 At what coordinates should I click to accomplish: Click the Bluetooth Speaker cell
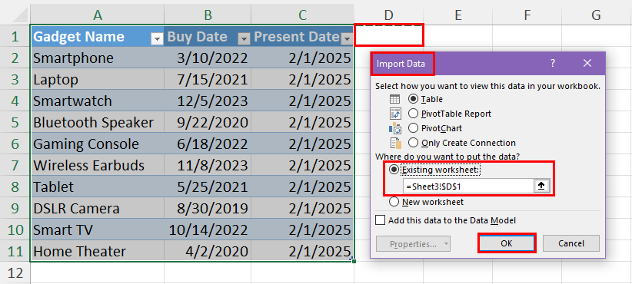pyautogui.click(x=97, y=122)
